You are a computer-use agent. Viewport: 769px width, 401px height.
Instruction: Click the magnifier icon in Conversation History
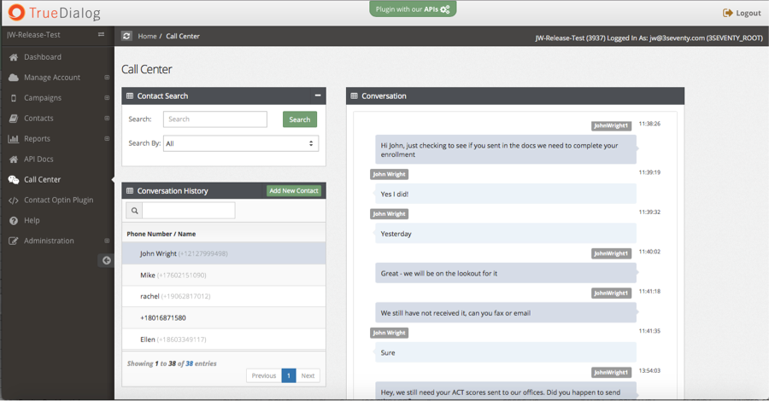(134, 211)
